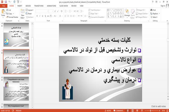Open the FILE tab
169x112 pixels.
(4, 6)
